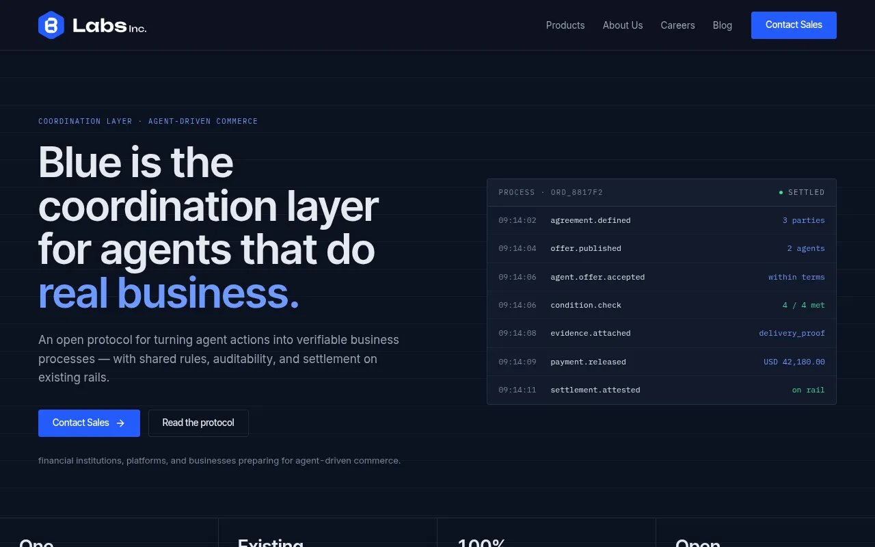This screenshot has height=547, width=875.
Task: Open the Careers nav link
Action: pos(677,25)
